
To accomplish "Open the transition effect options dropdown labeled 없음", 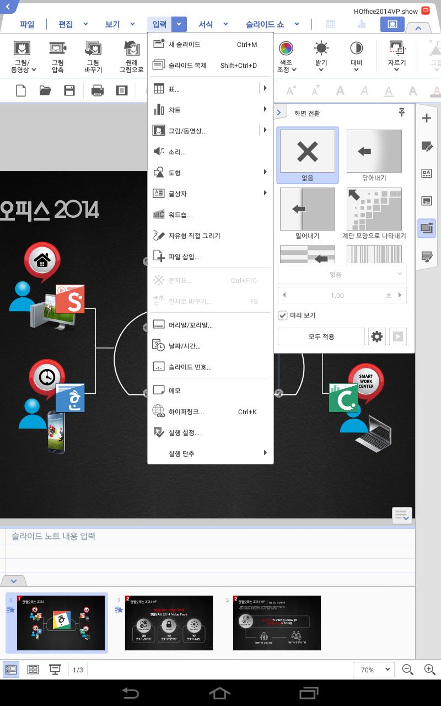I will (342, 274).
